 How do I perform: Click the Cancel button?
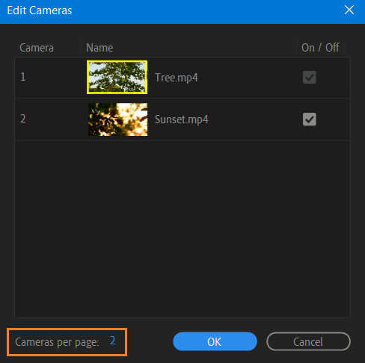pyautogui.click(x=308, y=341)
